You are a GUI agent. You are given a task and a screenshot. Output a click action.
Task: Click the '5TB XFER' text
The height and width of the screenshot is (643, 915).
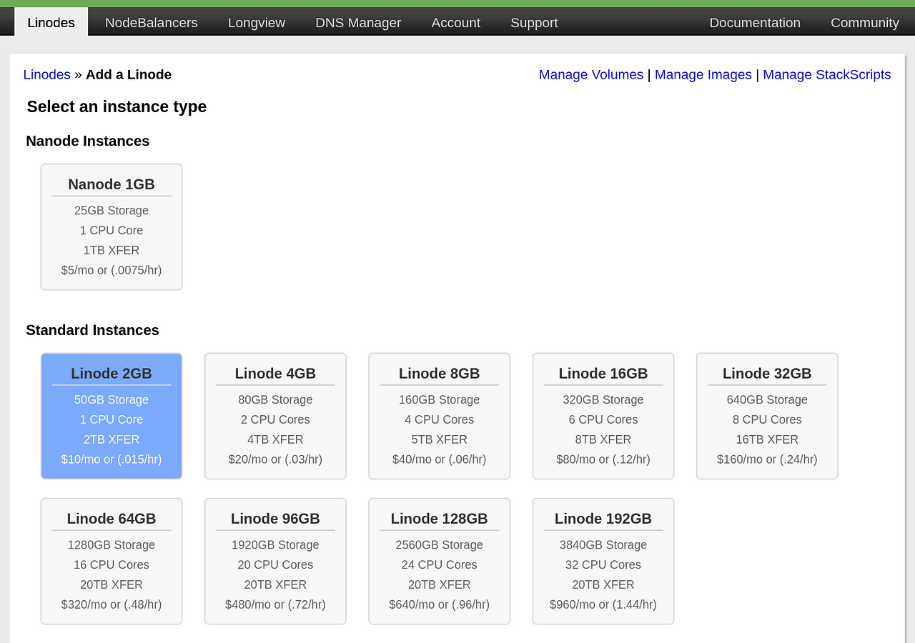point(440,439)
